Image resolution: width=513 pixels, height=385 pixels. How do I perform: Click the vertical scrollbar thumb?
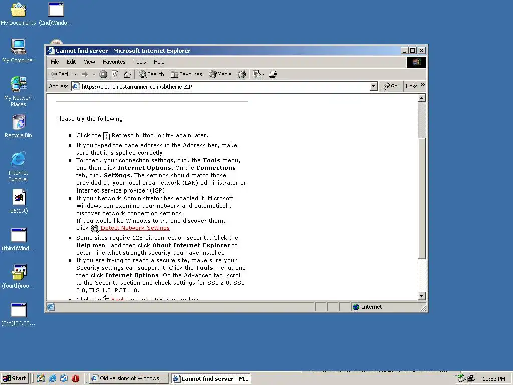(422, 198)
